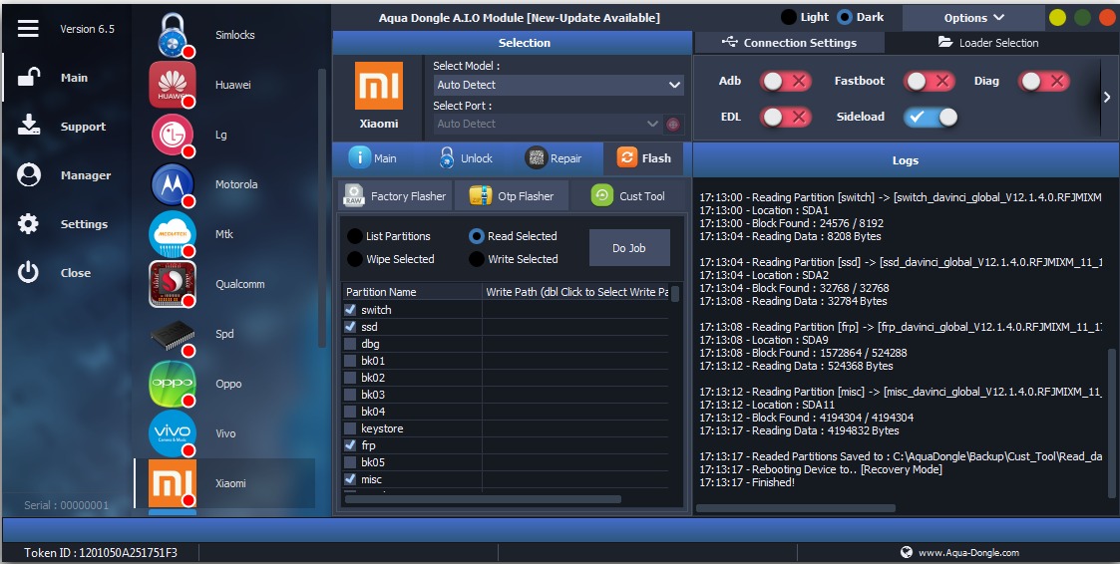
Task: Open the Connection Settings tab
Action: (x=789, y=43)
